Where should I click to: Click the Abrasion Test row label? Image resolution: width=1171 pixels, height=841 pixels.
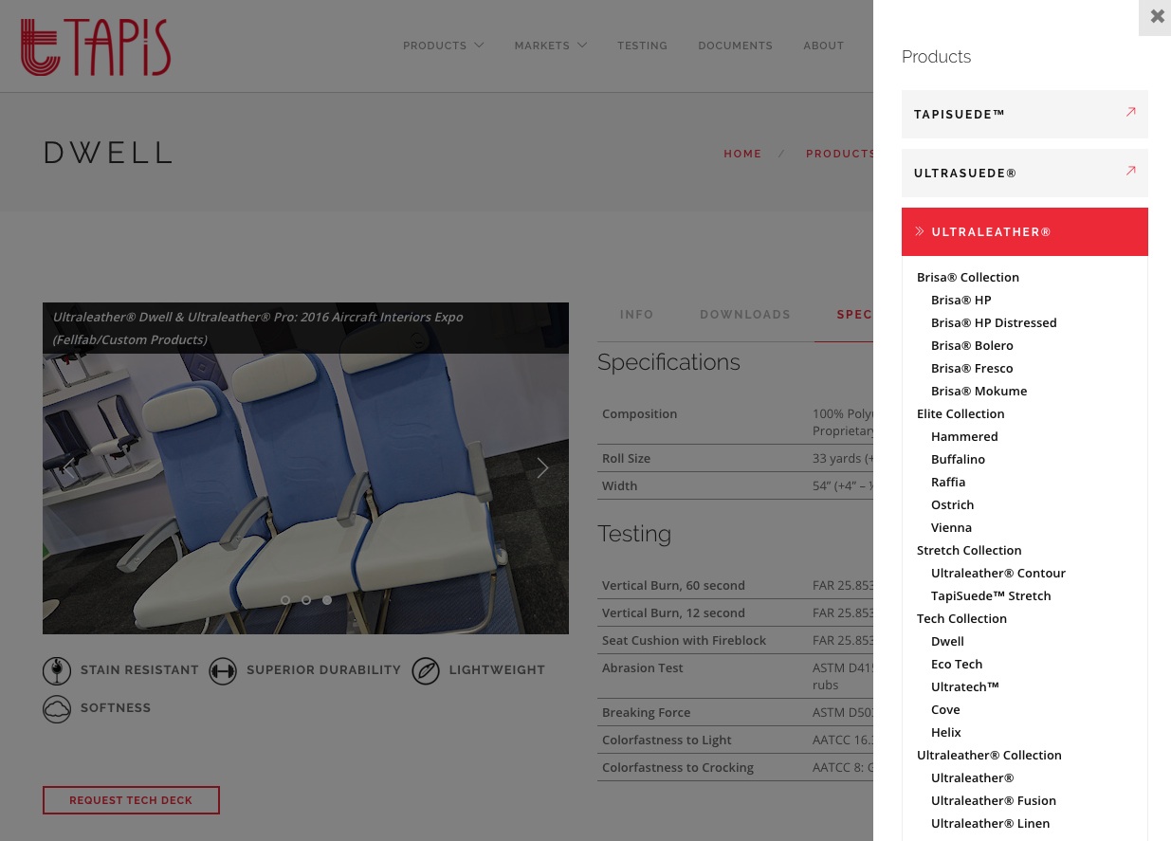tap(643, 667)
